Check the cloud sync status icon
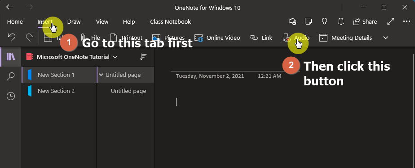415x168 pixels. point(292,21)
